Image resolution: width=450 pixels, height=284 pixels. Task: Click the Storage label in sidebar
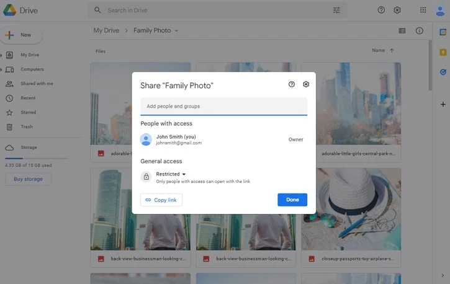[x=29, y=148]
